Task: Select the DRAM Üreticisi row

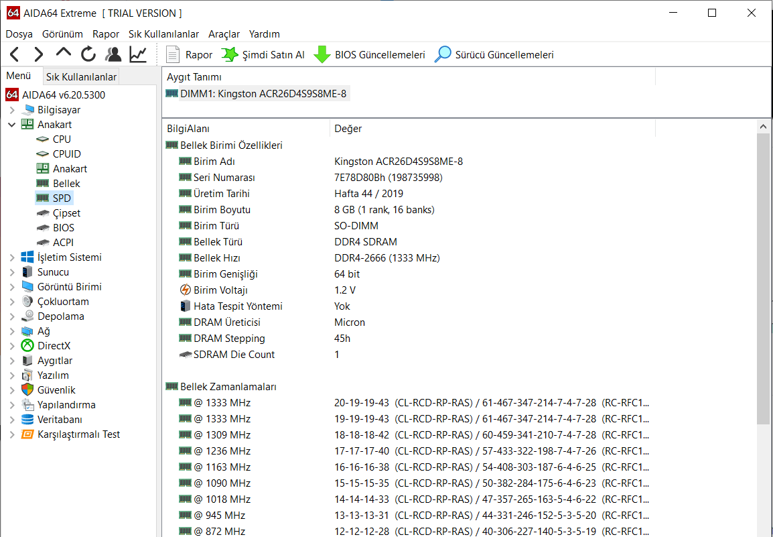Action: 409,322
